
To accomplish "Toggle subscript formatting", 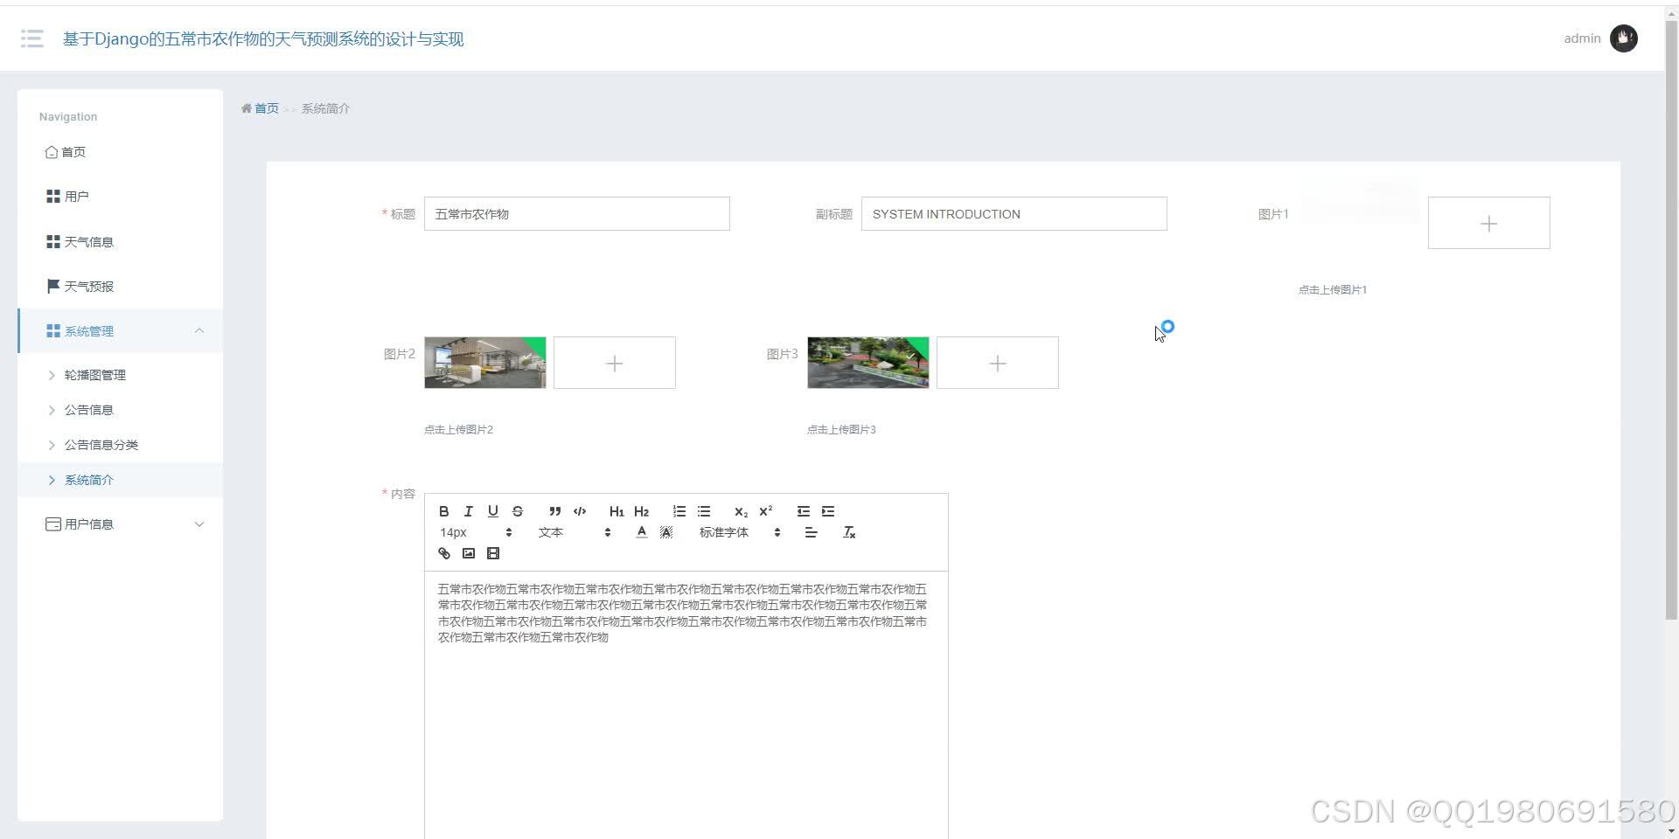I will tap(741, 511).
